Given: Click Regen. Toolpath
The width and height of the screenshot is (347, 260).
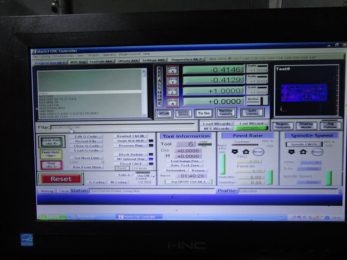Looking at the screenshot, I should pos(282,126).
